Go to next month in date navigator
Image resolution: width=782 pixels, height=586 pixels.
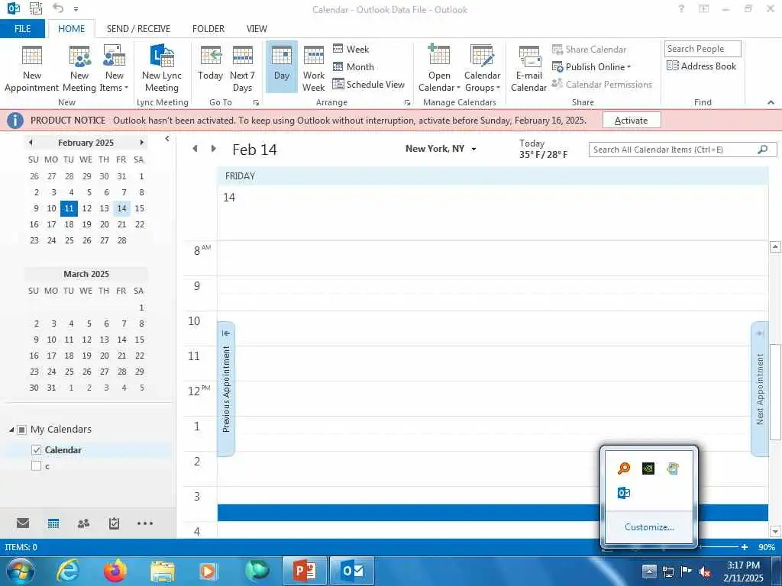click(x=141, y=143)
